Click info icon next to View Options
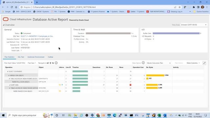 tap(143, 63)
